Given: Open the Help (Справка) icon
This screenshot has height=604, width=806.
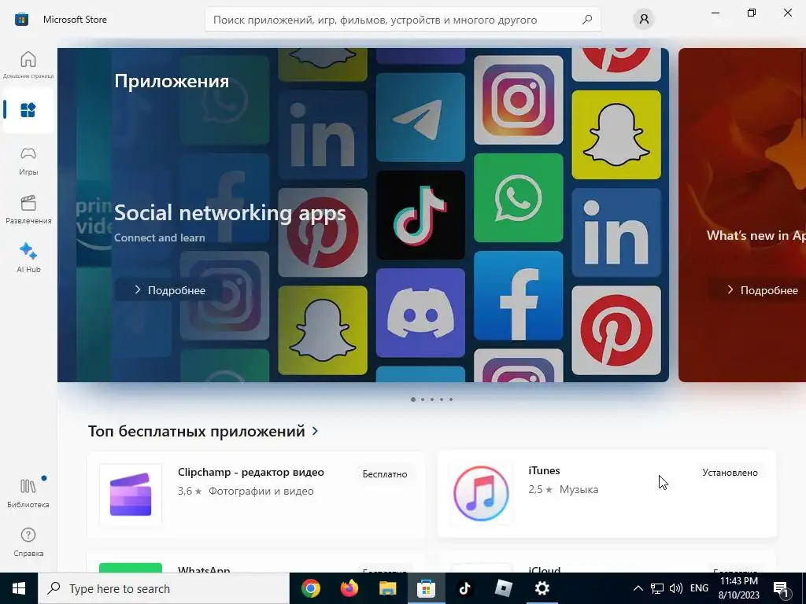Looking at the screenshot, I should click(x=28, y=542).
